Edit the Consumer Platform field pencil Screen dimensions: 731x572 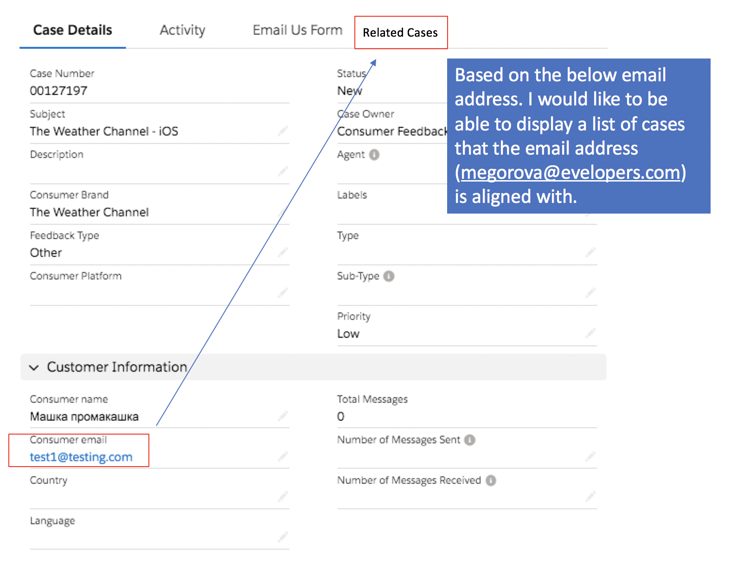click(x=283, y=292)
